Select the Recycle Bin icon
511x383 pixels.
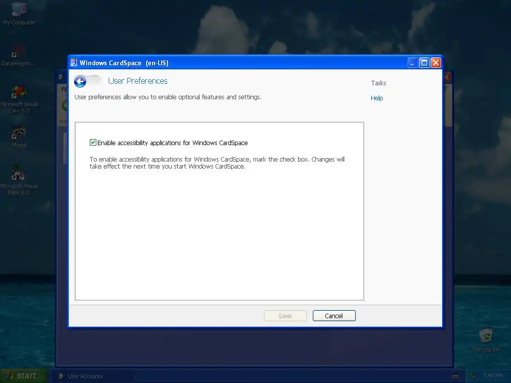(x=486, y=340)
